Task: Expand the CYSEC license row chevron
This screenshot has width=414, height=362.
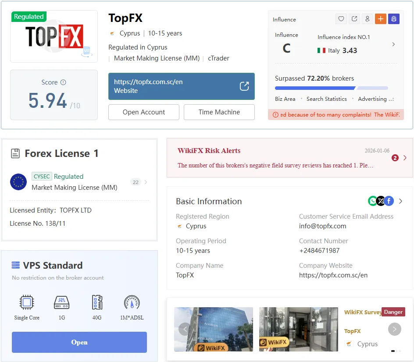Action: pyautogui.click(x=146, y=182)
